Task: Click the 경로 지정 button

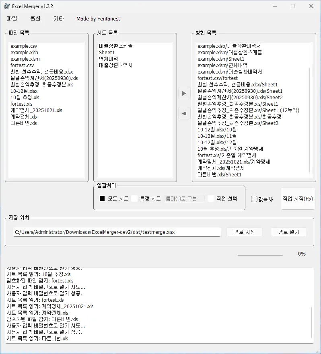Action: (x=244, y=232)
